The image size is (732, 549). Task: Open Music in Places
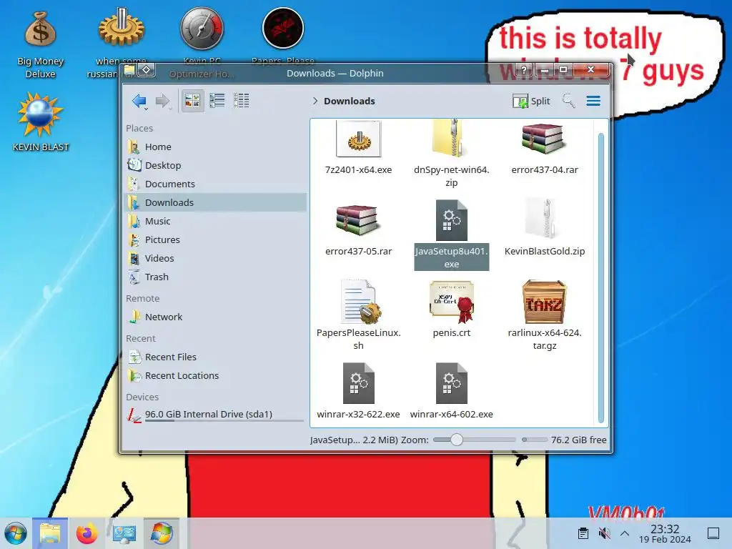tap(216, 222)
